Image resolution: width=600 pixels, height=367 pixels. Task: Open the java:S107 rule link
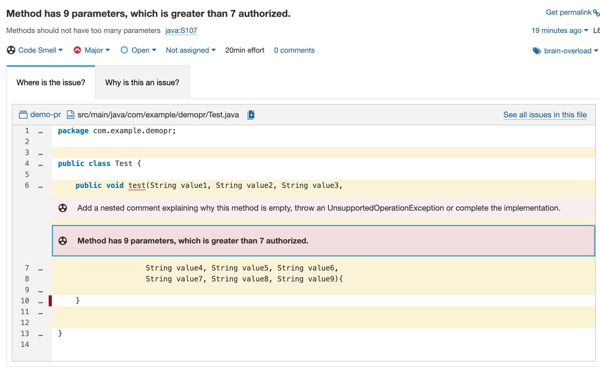point(181,30)
